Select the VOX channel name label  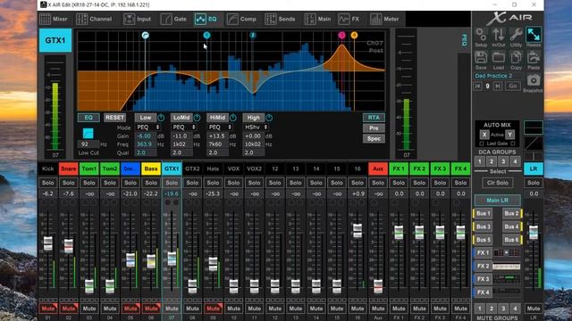(x=233, y=169)
